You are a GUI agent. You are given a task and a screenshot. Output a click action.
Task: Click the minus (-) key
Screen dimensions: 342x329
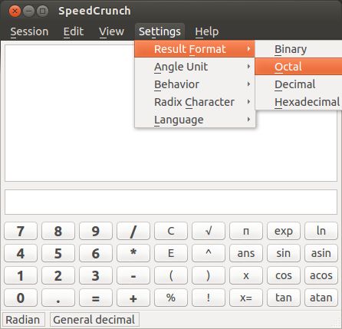pyautogui.click(x=133, y=275)
